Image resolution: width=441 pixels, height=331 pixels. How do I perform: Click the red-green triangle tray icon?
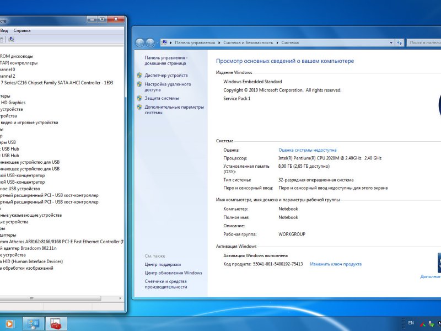(422, 324)
